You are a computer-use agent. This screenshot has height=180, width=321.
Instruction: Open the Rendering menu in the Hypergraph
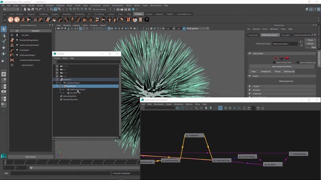click(179, 104)
